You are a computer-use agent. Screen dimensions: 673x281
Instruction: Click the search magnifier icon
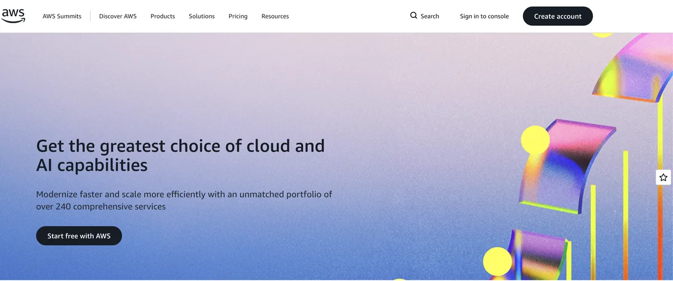(x=414, y=16)
